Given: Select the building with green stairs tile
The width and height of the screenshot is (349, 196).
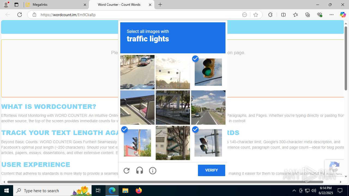Looking at the screenshot, I should pyautogui.click(x=173, y=143).
